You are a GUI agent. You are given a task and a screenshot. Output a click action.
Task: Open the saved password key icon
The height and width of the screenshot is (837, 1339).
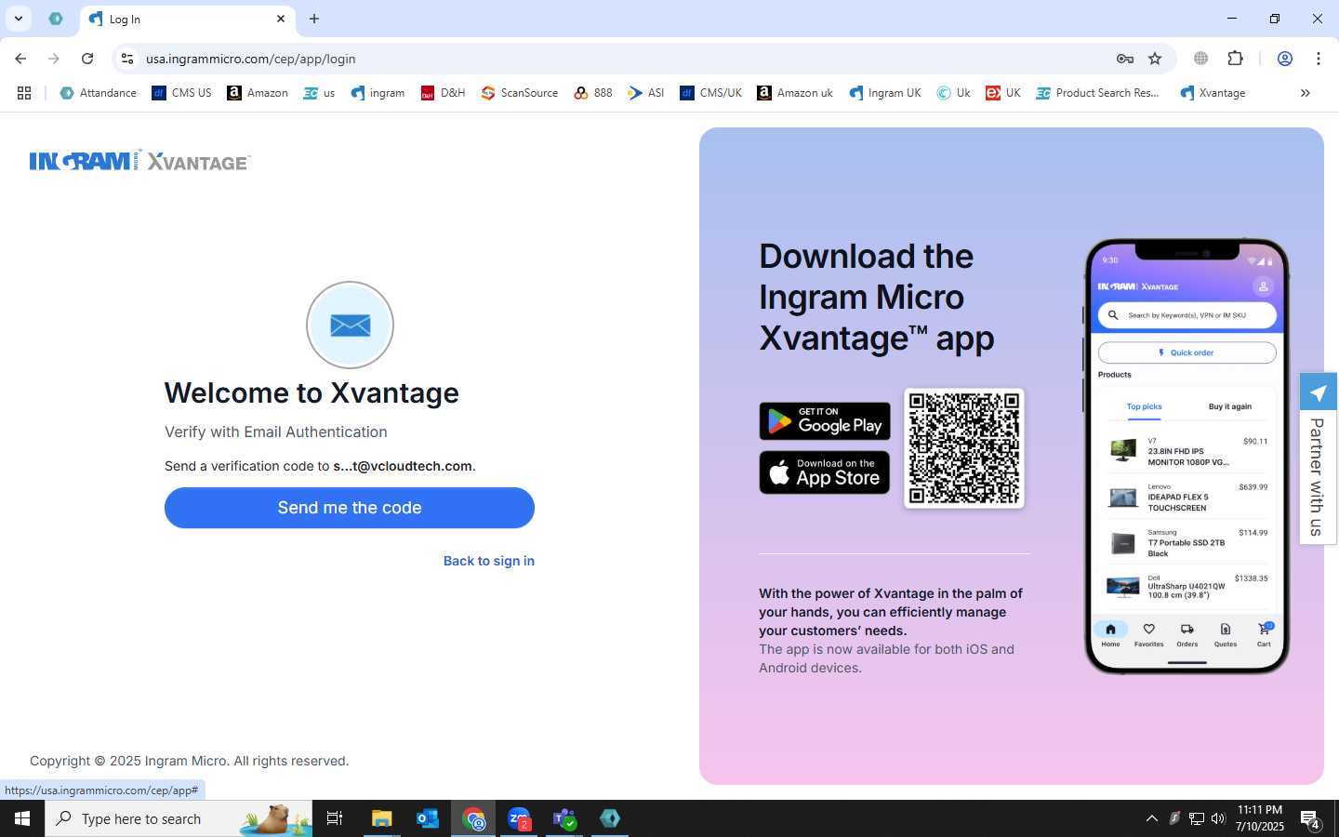click(1125, 59)
